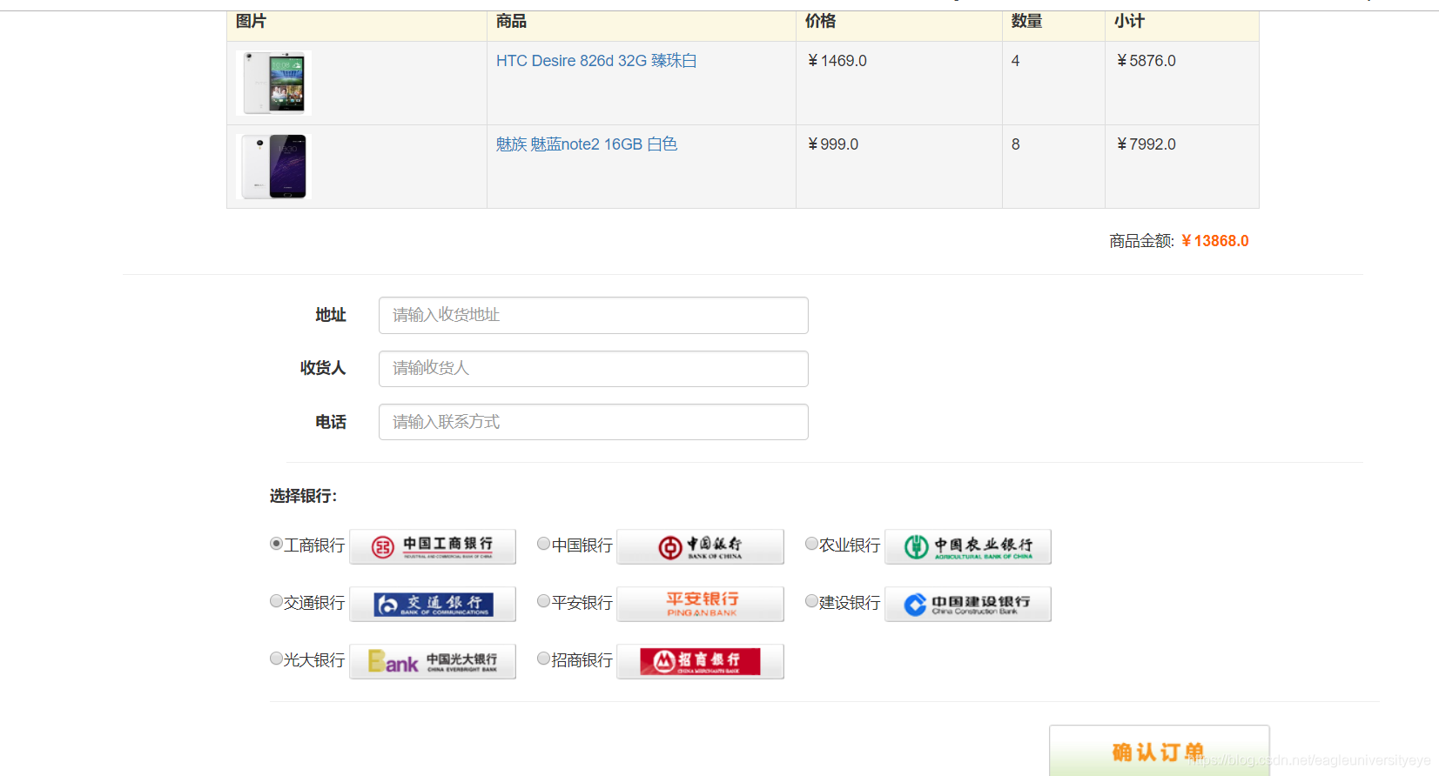Click the 价格 column header

(x=820, y=21)
